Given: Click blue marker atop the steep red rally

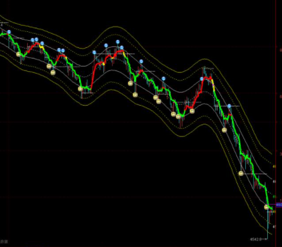Looking at the screenshot, I should pyautogui.click(x=94, y=53).
